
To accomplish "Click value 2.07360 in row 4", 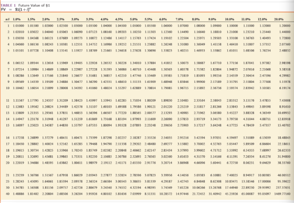I will [285, 45].
